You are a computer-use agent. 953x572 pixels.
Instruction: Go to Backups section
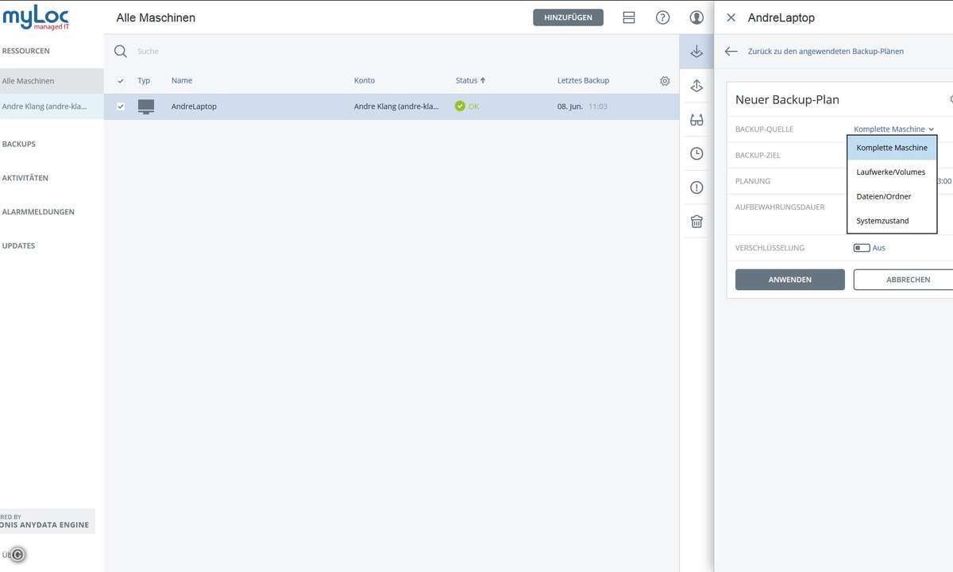point(19,145)
